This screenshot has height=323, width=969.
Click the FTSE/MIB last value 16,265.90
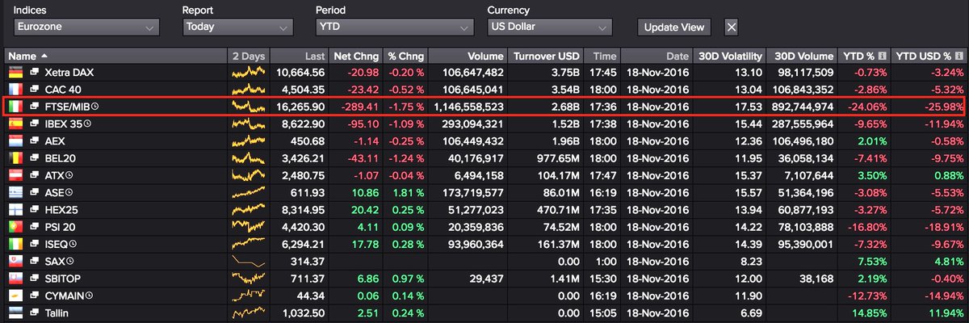point(300,107)
